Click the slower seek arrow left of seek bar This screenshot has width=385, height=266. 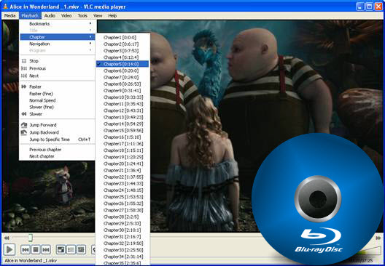click(7, 238)
